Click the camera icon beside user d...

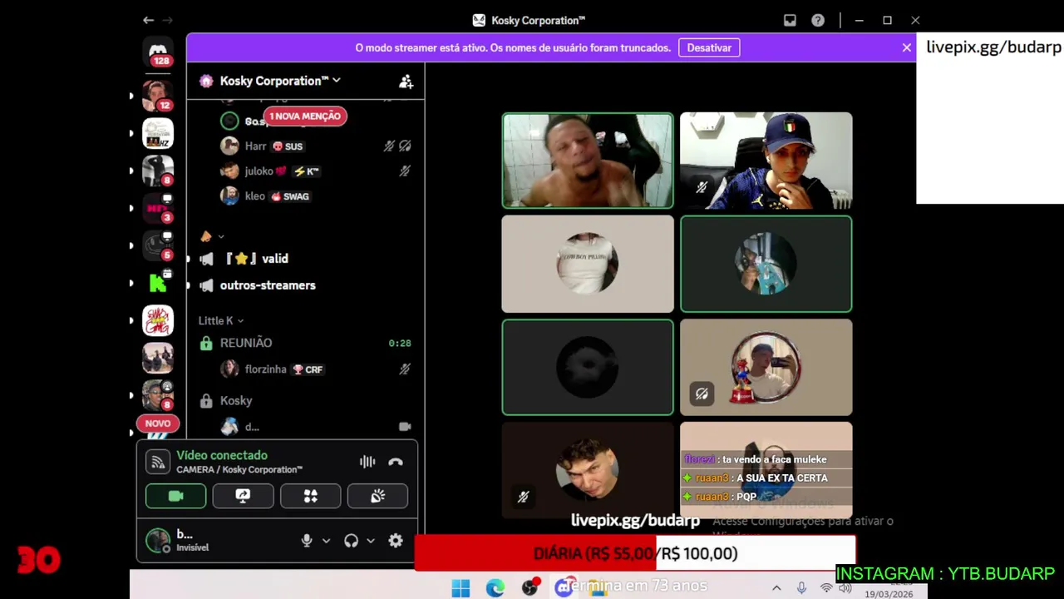405,427
